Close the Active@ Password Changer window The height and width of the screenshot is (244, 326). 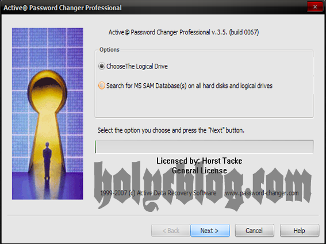pos(315,7)
